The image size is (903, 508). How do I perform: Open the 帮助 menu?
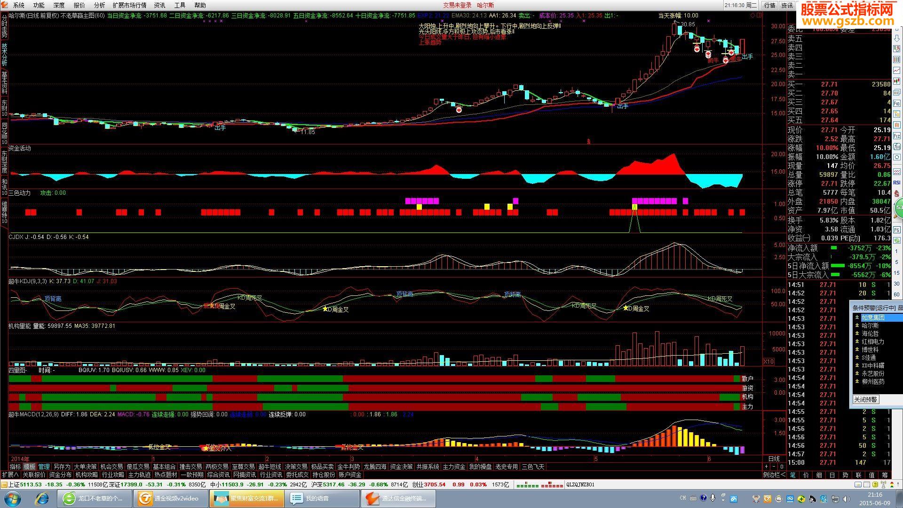(200, 5)
